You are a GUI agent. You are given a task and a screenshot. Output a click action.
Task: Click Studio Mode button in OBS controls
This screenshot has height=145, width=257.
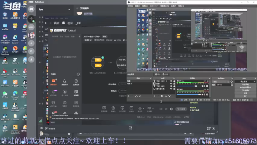pyautogui.click(x=245, y=91)
